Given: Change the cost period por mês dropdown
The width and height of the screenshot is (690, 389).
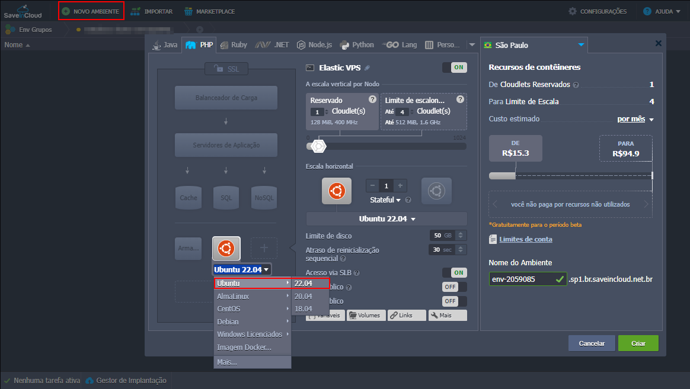Looking at the screenshot, I should [x=635, y=119].
